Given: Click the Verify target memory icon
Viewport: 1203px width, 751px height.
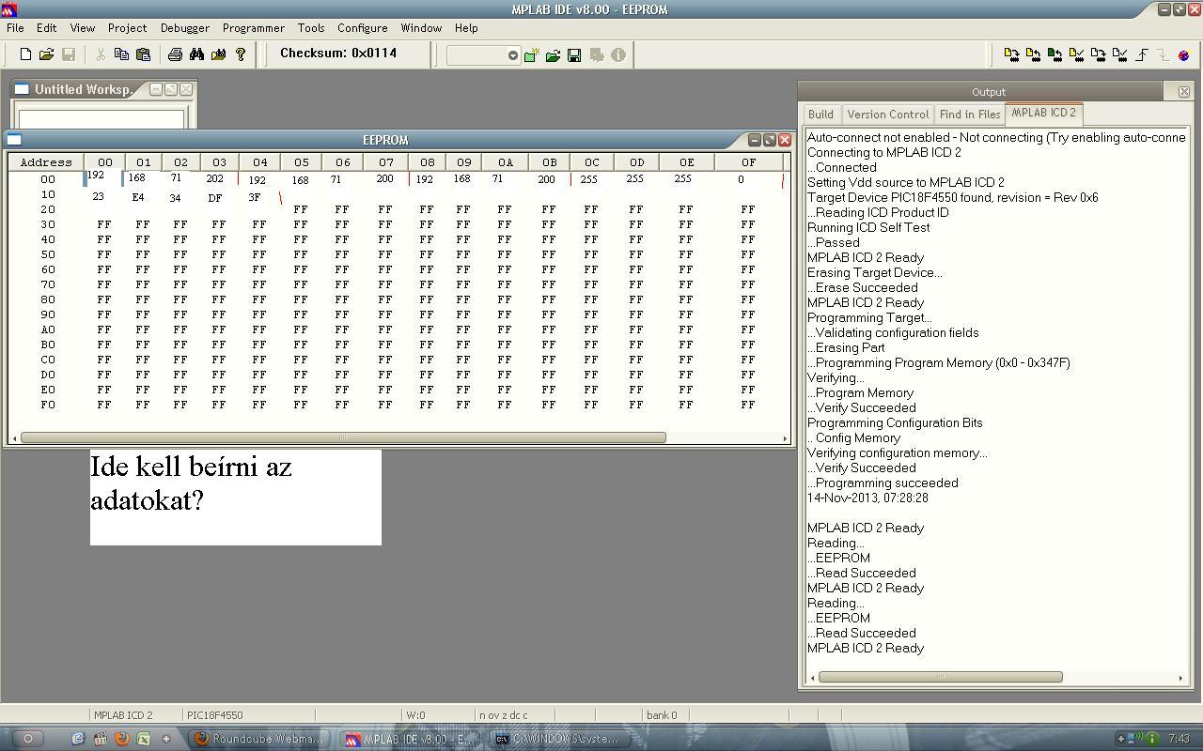Looking at the screenshot, I should pyautogui.click(x=1077, y=55).
